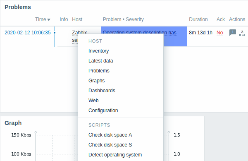
Task: Click the Problems widget heading
Action: pyautogui.click(x=18, y=7)
